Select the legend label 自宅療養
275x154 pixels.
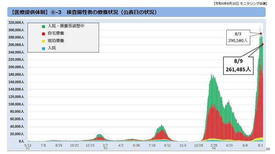point(56,33)
